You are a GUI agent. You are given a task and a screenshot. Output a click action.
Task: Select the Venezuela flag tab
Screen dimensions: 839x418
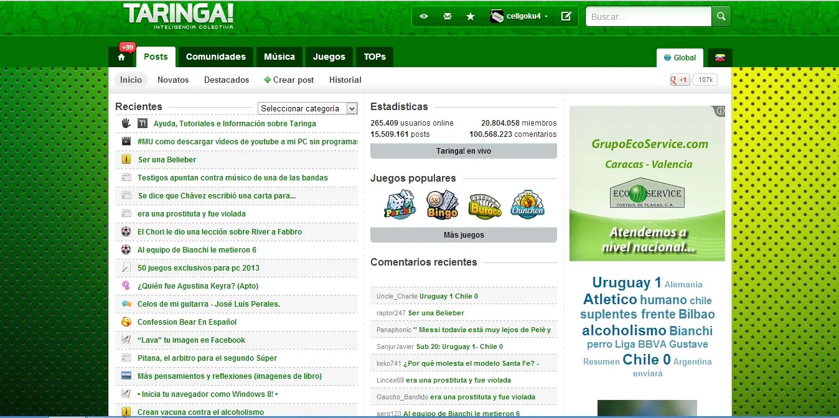click(x=720, y=57)
